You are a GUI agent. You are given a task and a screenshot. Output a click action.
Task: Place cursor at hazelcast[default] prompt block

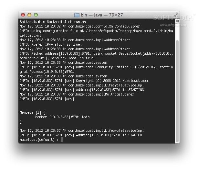click(62, 140)
